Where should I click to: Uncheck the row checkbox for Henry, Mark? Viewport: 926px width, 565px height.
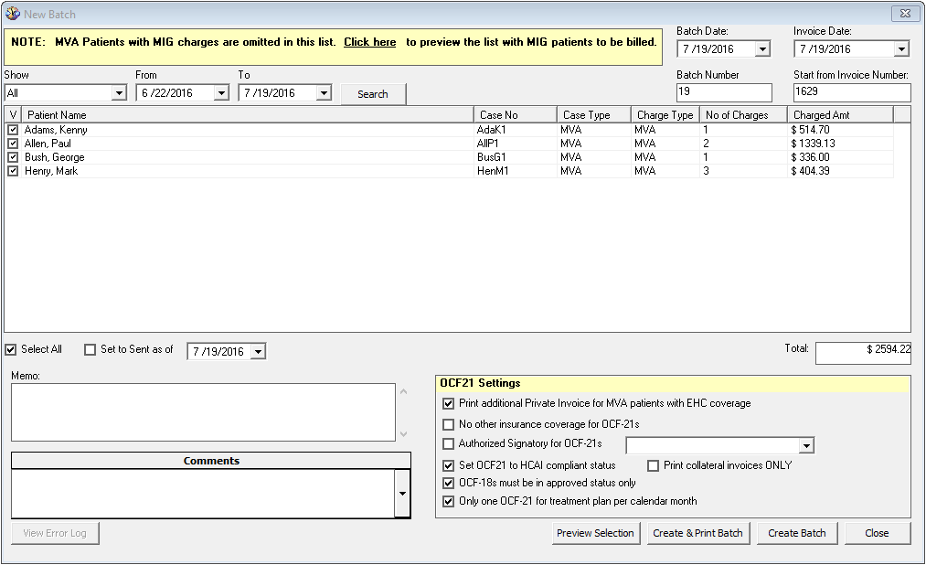12,171
